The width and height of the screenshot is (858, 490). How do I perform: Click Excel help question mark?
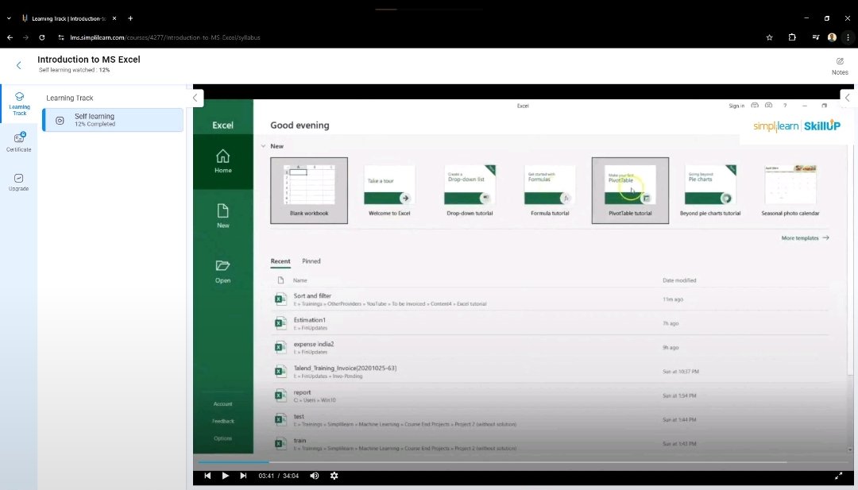pyautogui.click(x=785, y=106)
